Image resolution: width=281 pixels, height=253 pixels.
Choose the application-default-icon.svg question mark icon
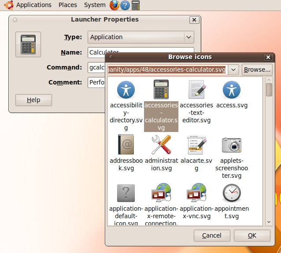(x=126, y=193)
